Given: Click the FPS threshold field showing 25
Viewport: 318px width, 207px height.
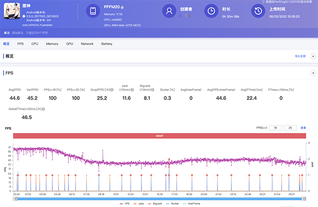Looking at the screenshot, I should point(290,128).
